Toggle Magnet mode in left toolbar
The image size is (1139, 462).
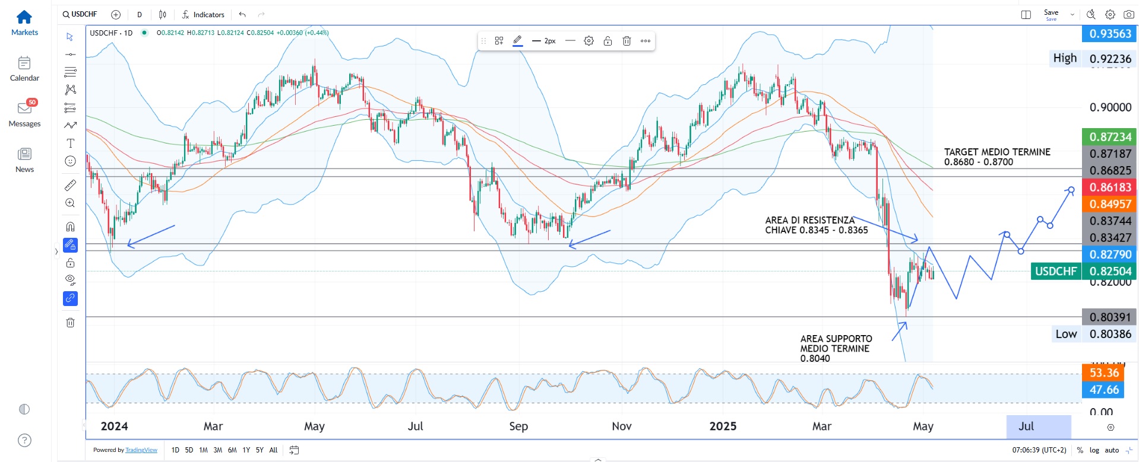70,227
